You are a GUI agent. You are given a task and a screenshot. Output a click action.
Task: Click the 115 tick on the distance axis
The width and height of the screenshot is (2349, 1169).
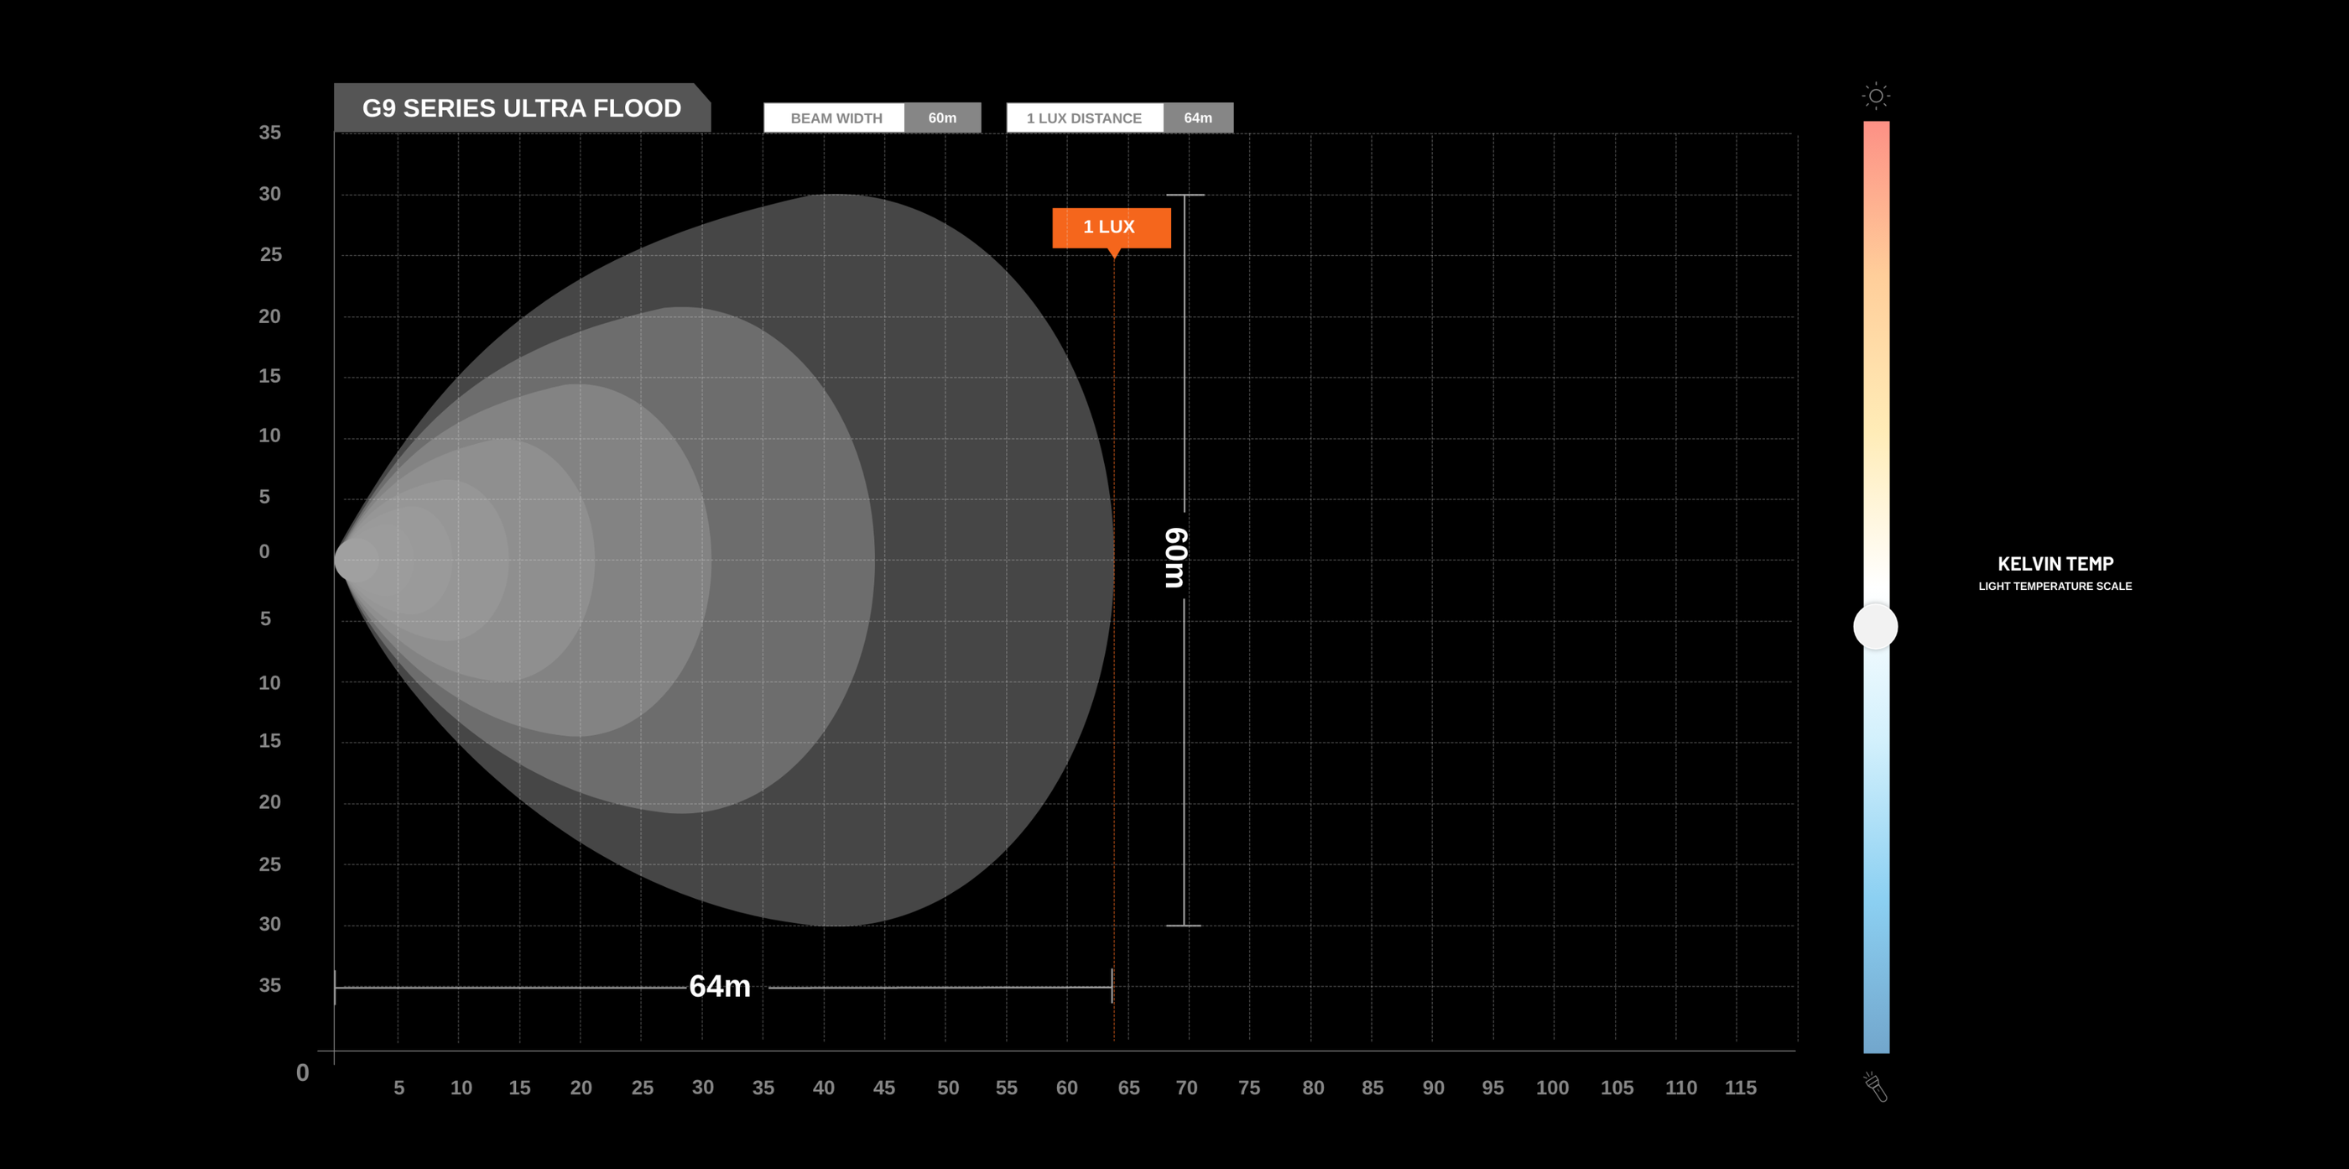[1740, 1088]
